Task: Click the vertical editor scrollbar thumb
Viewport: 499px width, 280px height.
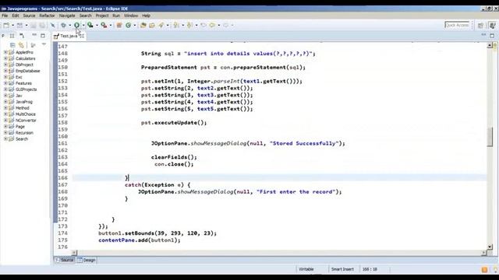Action: (490, 137)
